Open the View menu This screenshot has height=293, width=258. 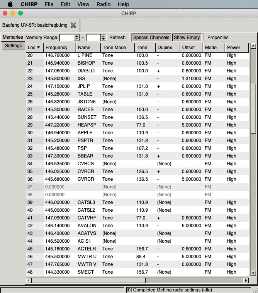pos(83,4)
